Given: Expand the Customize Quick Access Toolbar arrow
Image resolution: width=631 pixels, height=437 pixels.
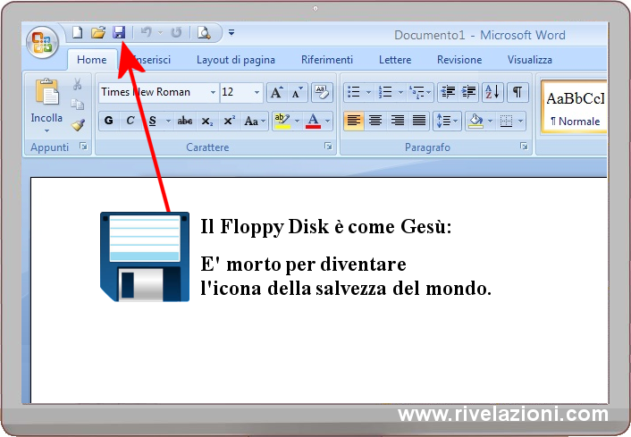Looking at the screenshot, I should click(x=231, y=33).
